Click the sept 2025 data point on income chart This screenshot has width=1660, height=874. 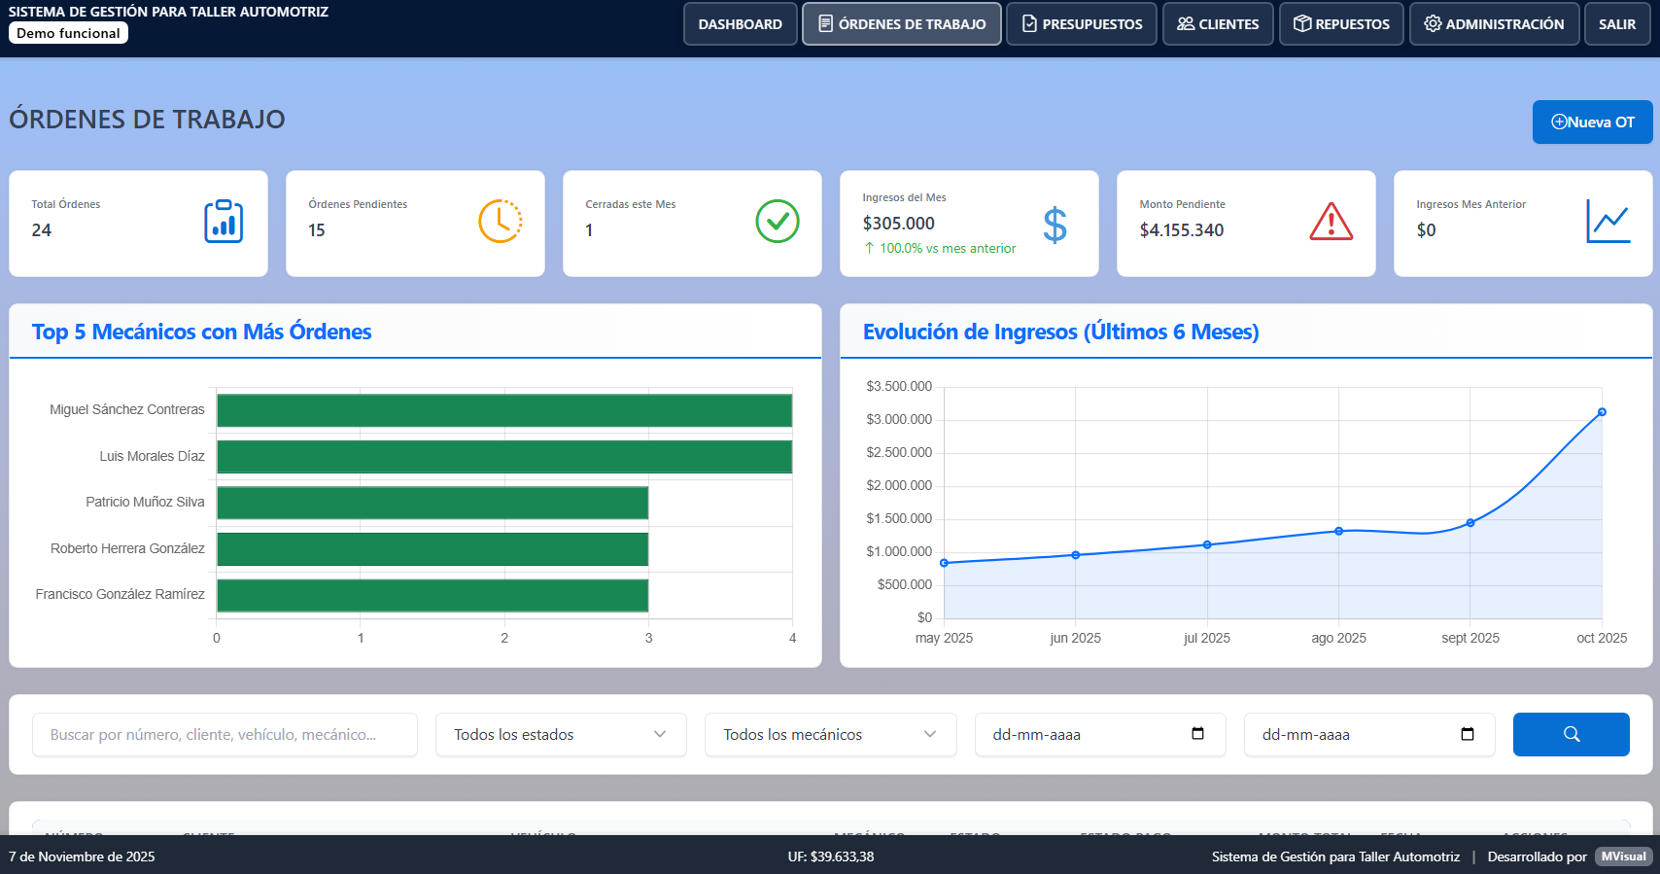(x=1470, y=523)
